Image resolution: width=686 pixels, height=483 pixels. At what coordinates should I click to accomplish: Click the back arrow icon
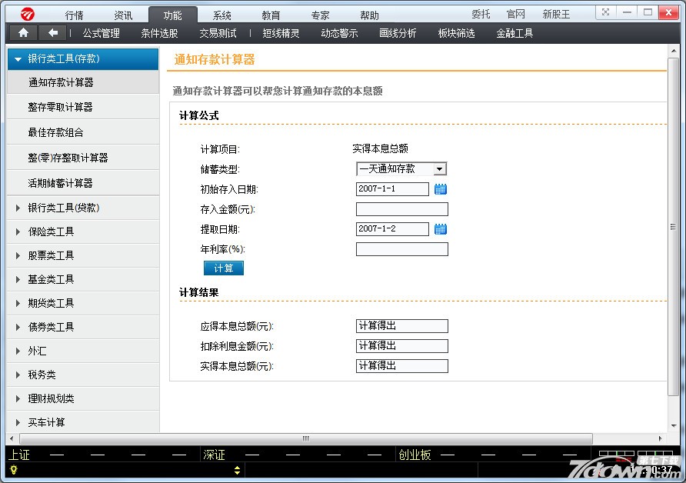[x=52, y=32]
